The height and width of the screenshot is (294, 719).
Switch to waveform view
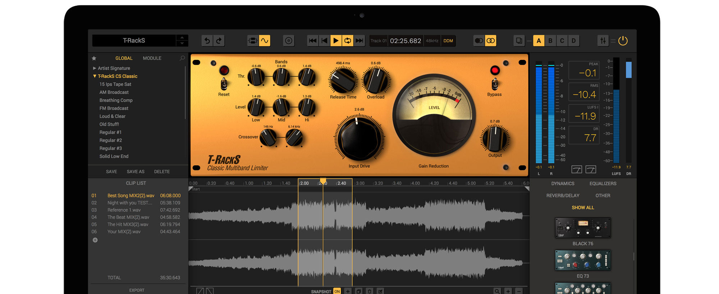(265, 41)
